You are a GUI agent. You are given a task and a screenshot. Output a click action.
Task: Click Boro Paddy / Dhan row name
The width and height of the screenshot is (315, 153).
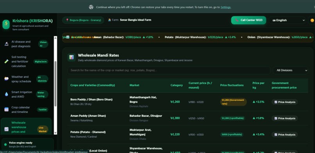(x=91, y=100)
